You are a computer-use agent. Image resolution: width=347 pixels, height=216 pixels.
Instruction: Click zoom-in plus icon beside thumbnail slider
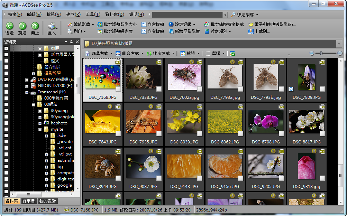pyautogui.click(x=340, y=53)
